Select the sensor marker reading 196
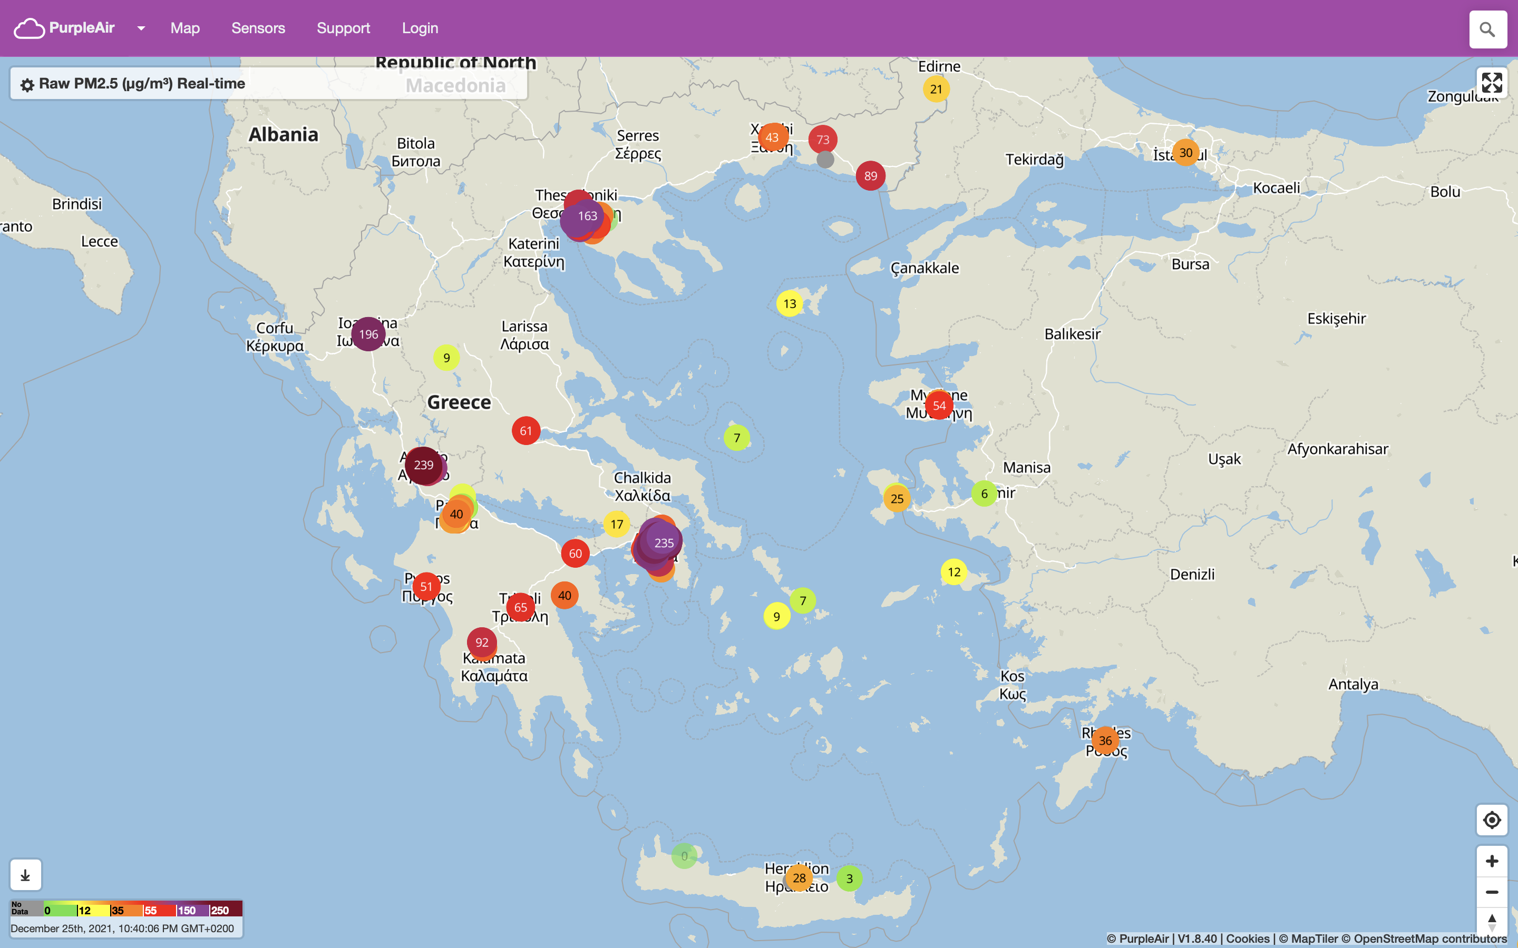1518x948 pixels. coord(368,334)
